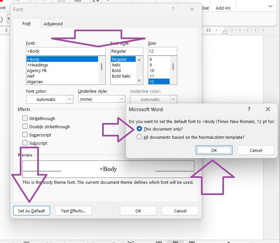Check the Strikethrough effect
The height and width of the screenshot is (243, 280).
[25, 118]
